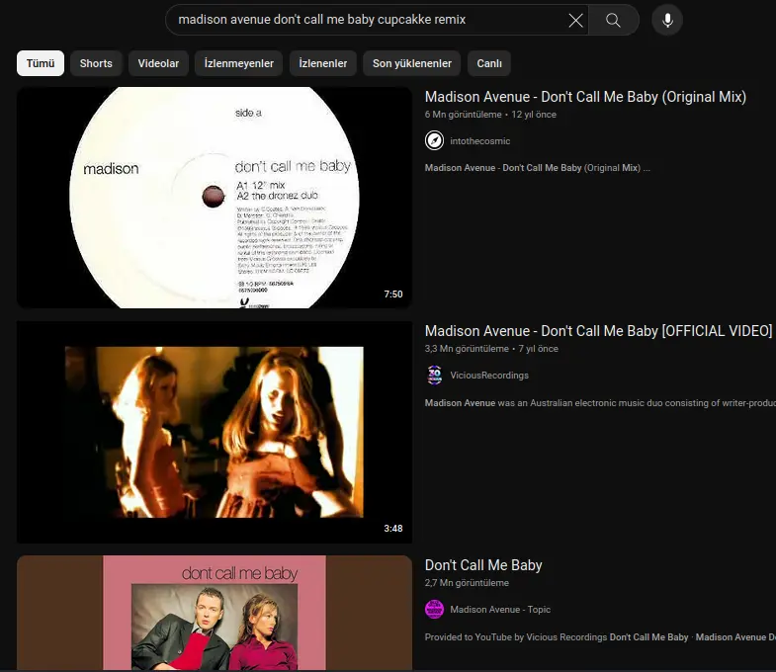Open the Official Video thumbnail

click(x=215, y=432)
